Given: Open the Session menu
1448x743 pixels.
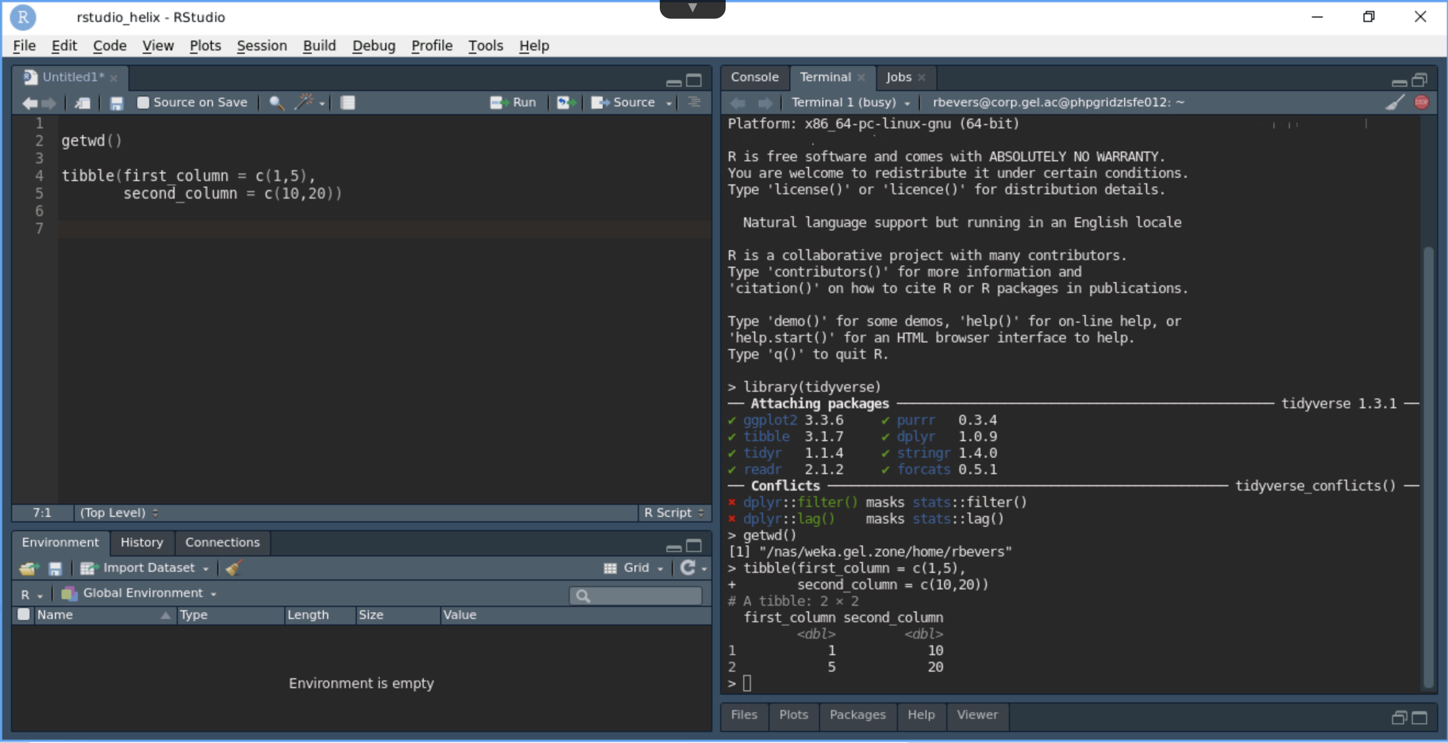Looking at the screenshot, I should (x=261, y=46).
